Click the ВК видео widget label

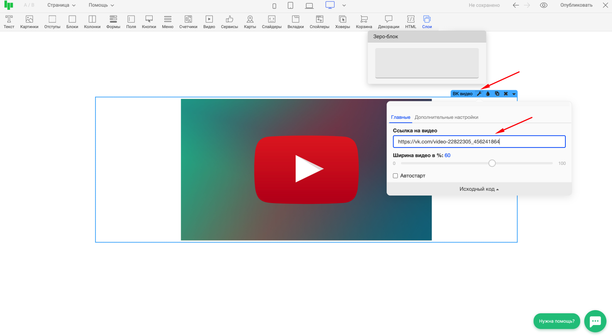pyautogui.click(x=463, y=94)
